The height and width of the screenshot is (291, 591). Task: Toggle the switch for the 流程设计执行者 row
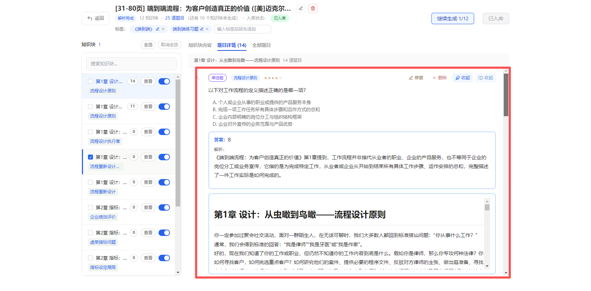point(164,132)
